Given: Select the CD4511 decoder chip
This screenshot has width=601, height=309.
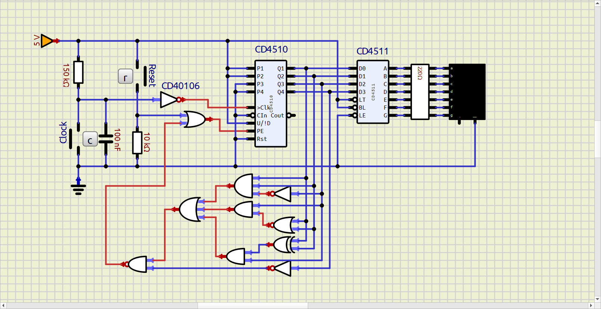Looking at the screenshot, I should (373, 92).
